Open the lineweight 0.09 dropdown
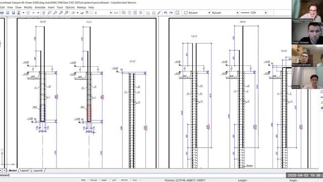 pyautogui.click(x=266, y=13)
